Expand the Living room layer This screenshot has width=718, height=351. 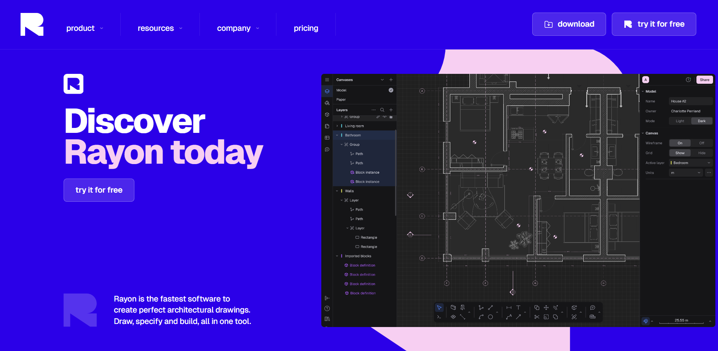[337, 126]
